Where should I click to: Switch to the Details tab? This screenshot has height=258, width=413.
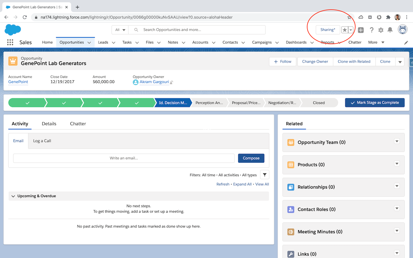[x=49, y=124]
